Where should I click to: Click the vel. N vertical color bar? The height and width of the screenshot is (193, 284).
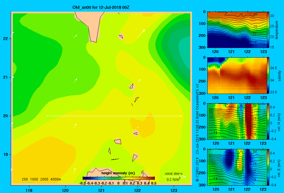coord(268,121)
